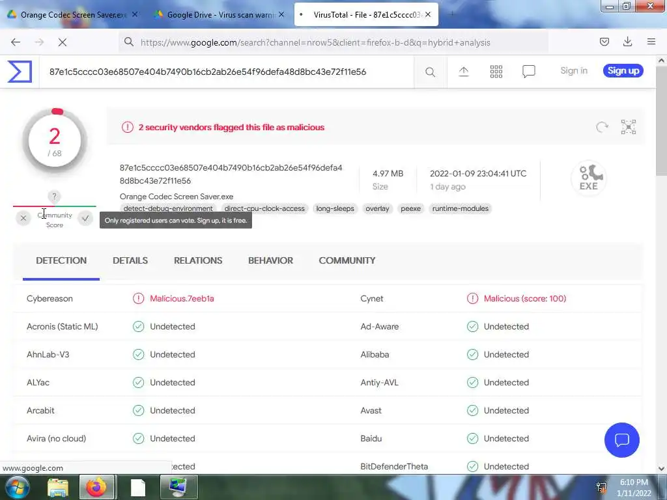Click the VirusTotal sigma logo
667x500 pixels.
20,72
